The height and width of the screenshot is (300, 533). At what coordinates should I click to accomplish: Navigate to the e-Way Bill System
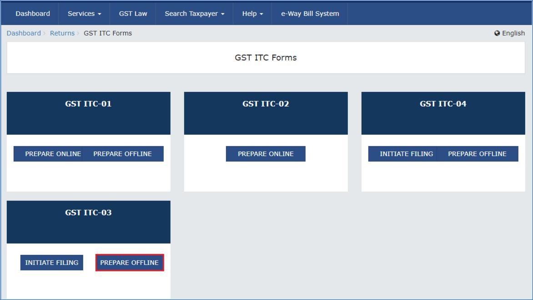[309, 13]
